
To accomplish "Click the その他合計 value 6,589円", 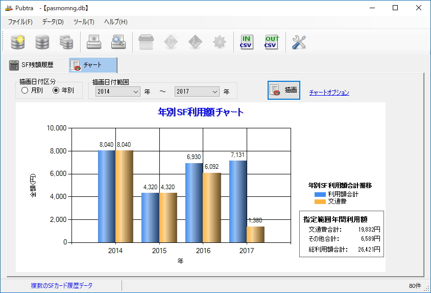I will [371, 238].
